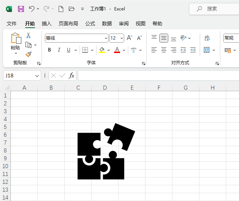
Task: Open the 数据 tab
Action: click(107, 24)
